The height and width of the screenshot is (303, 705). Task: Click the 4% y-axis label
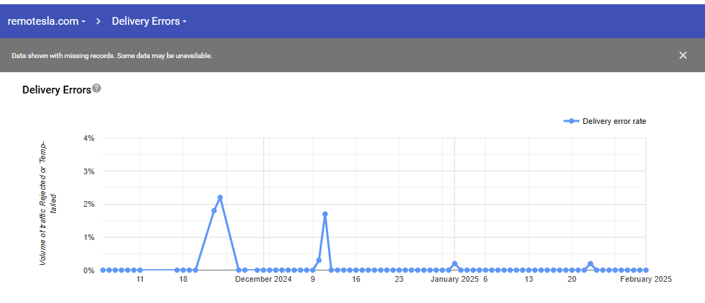pyautogui.click(x=89, y=138)
